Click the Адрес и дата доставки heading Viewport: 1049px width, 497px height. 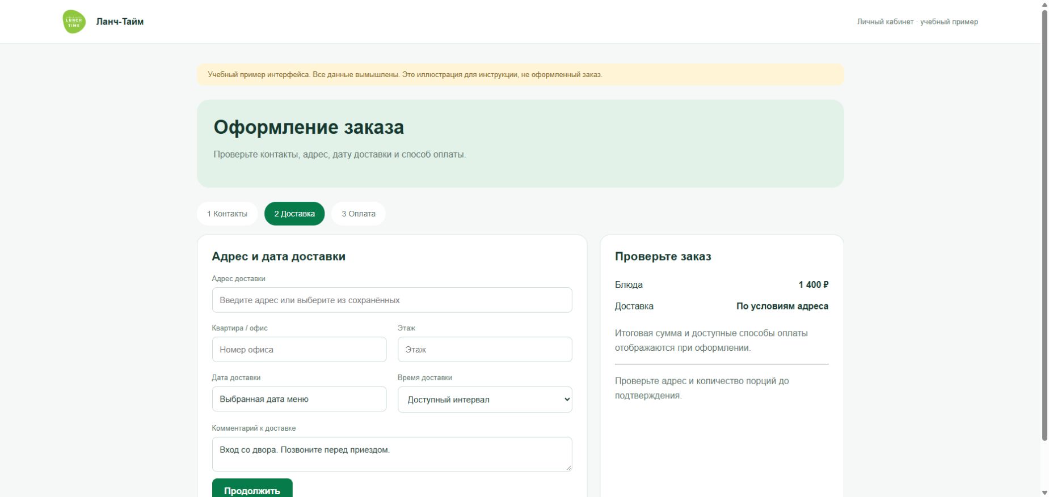tap(279, 256)
